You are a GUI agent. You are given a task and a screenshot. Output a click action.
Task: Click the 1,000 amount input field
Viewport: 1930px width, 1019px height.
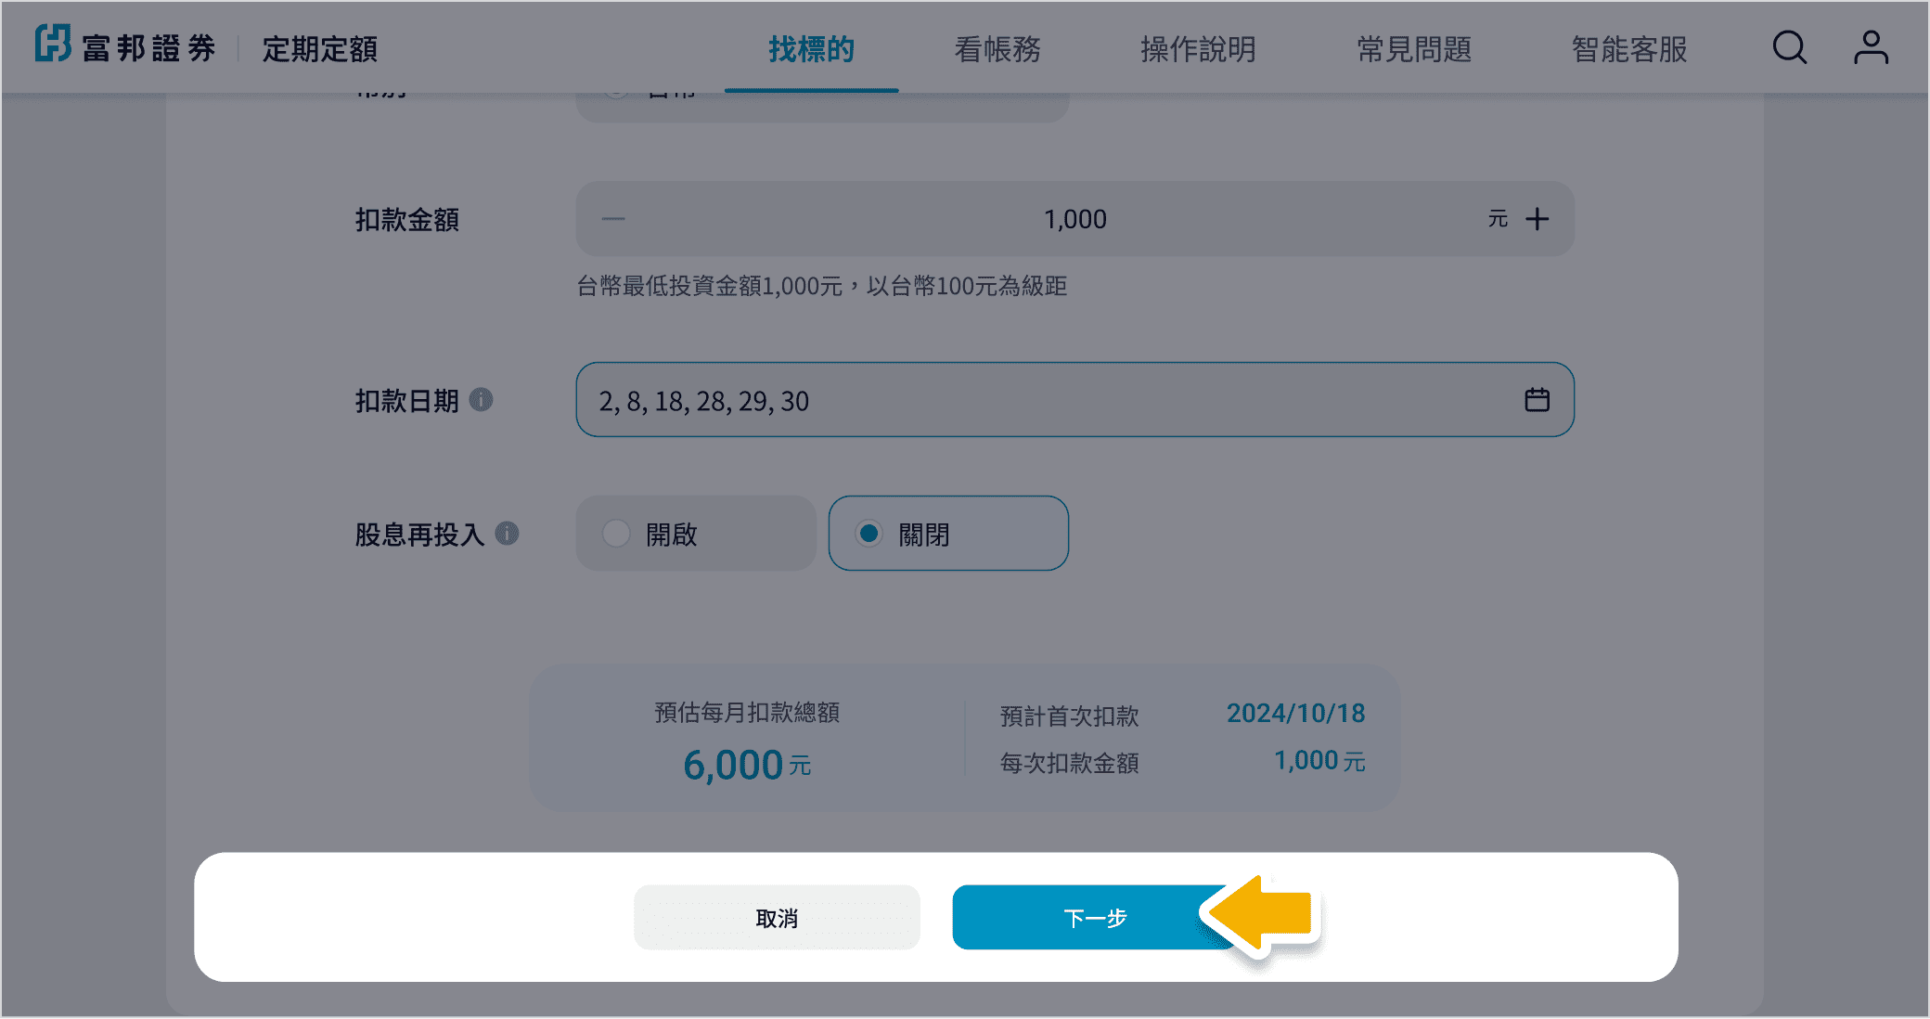[1074, 219]
